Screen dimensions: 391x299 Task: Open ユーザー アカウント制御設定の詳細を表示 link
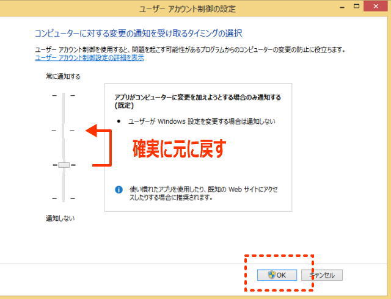89,58
